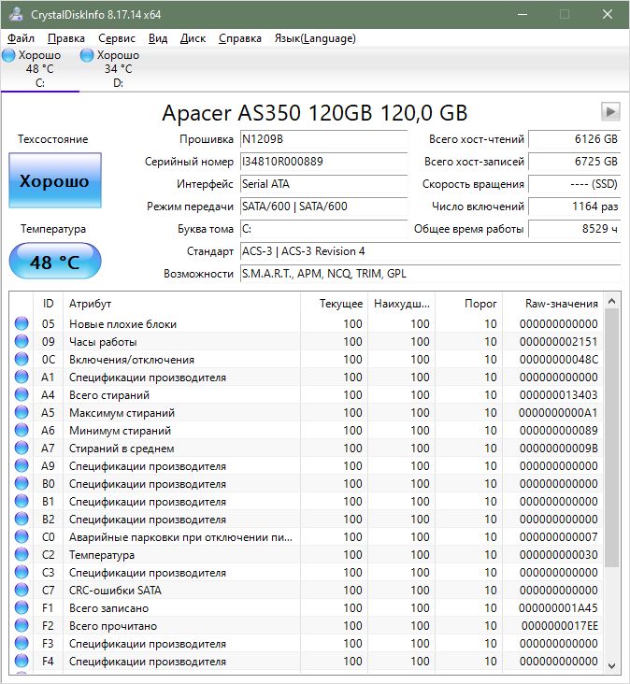The image size is (630, 684).
Task: Click the next disk arrow button
Action: click(x=610, y=112)
